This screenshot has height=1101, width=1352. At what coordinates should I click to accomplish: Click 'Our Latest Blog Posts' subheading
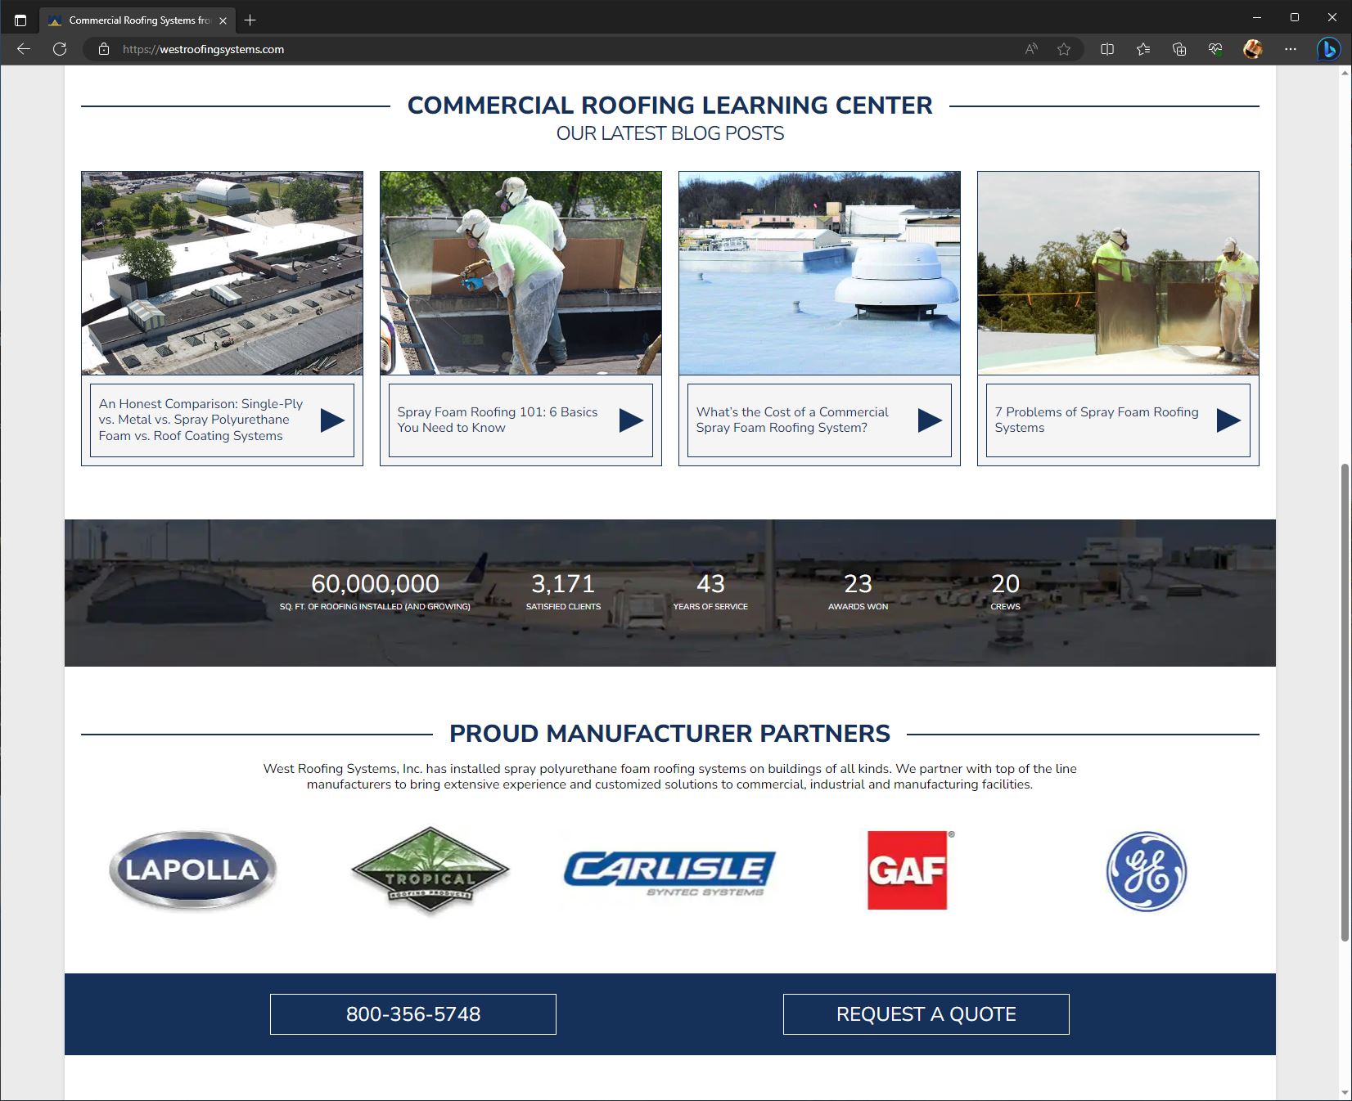tap(669, 133)
